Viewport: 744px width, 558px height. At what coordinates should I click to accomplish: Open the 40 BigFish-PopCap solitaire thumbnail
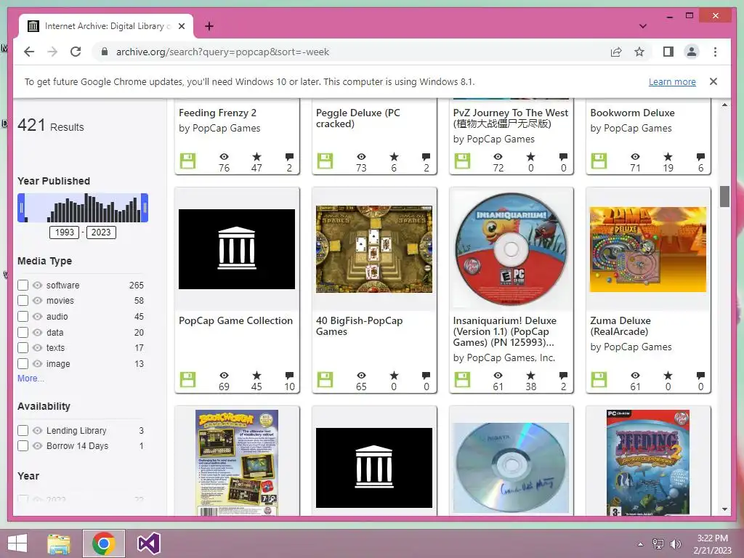(x=374, y=249)
